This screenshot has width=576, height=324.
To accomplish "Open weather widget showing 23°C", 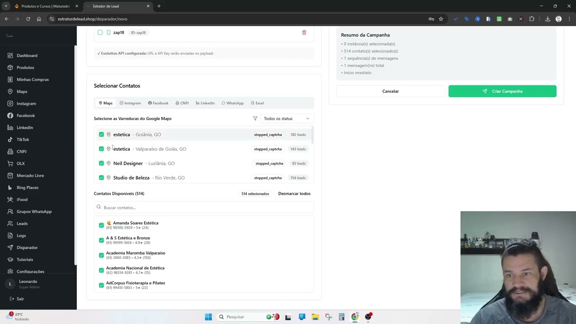I will [x=18, y=317].
